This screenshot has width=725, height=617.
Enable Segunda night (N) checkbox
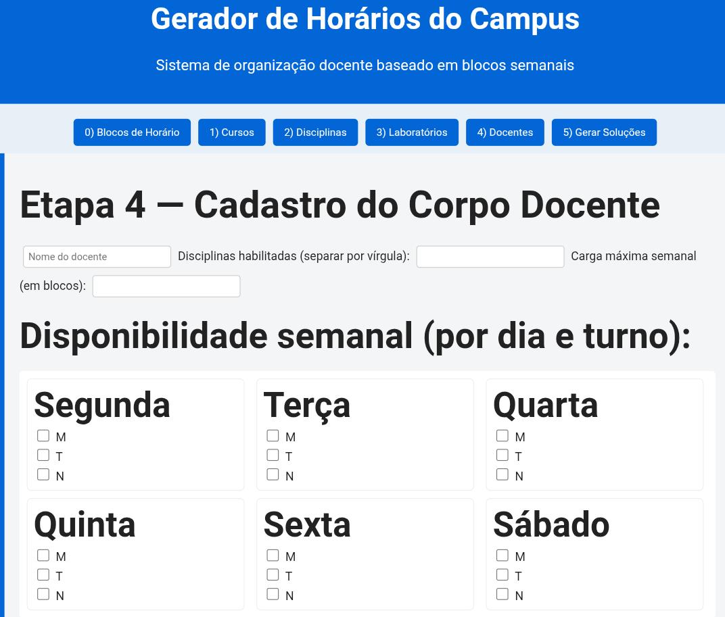[x=43, y=474]
